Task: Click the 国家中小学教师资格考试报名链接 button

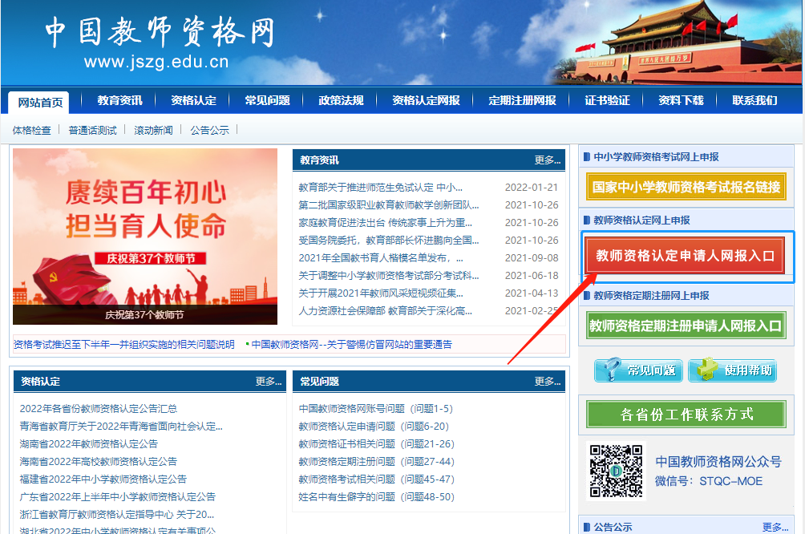Action: 686,187
